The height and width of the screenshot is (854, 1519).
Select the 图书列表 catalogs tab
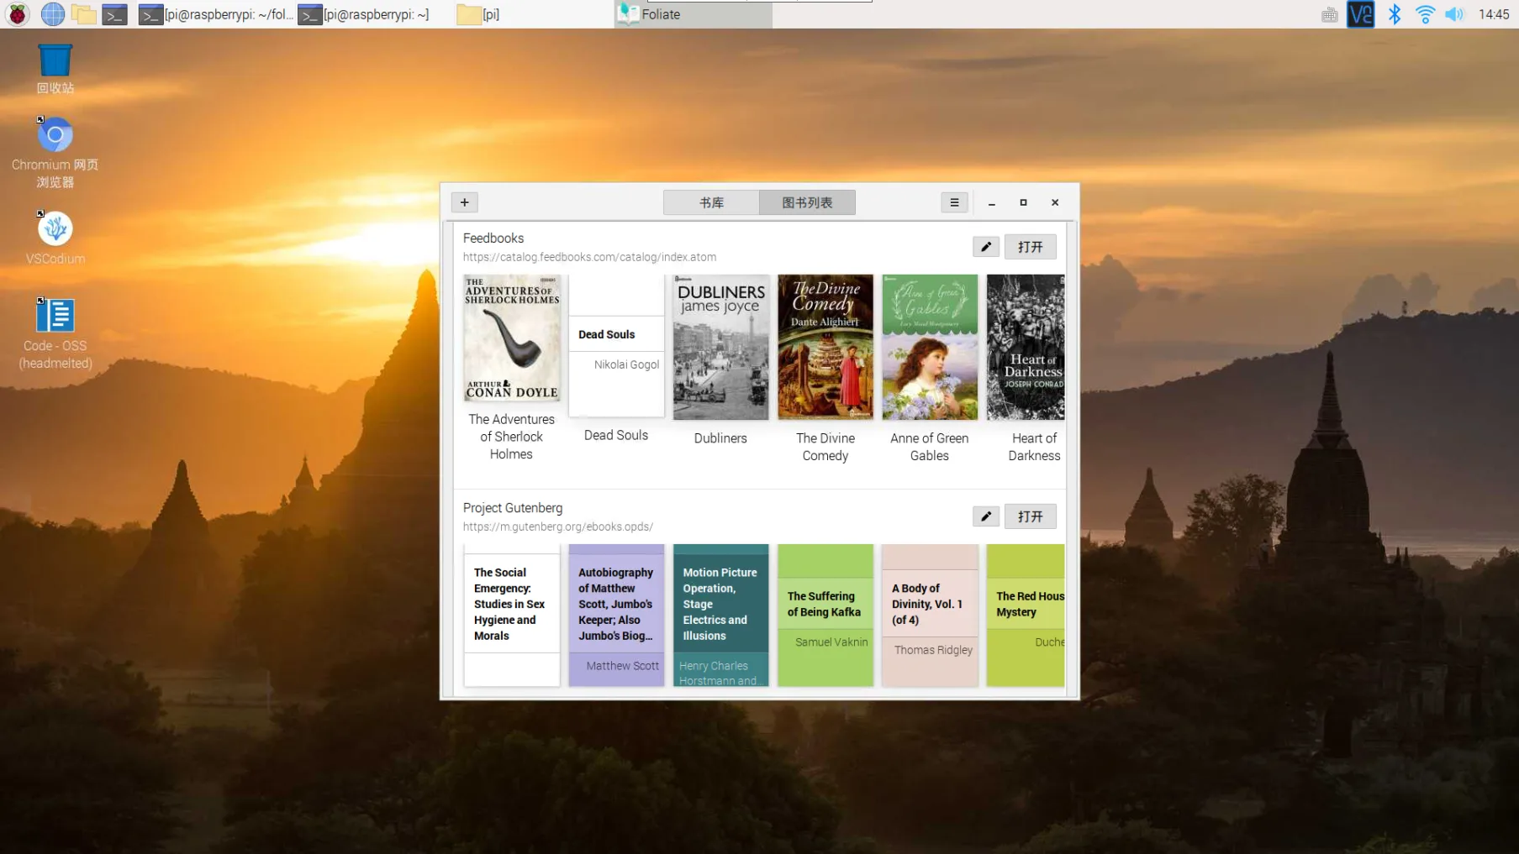(x=807, y=202)
